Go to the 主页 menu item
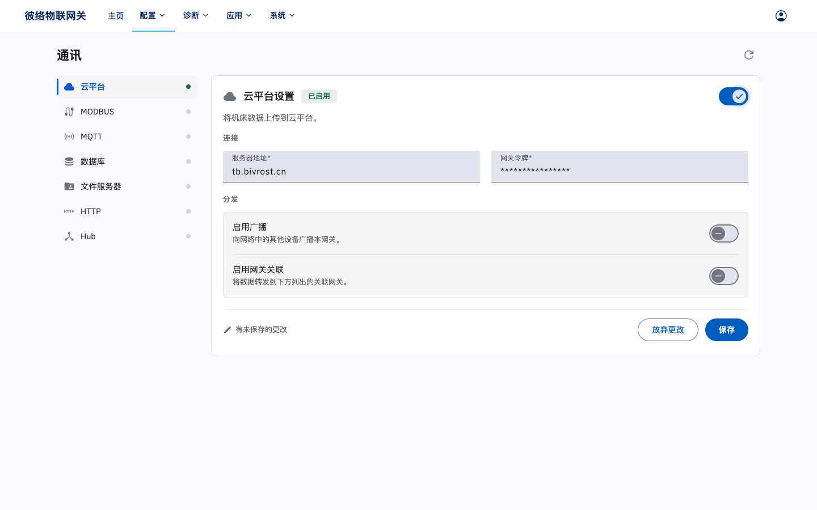The width and height of the screenshot is (817, 510). pyautogui.click(x=116, y=16)
